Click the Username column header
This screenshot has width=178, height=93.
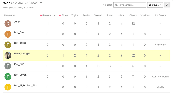coord(10,15)
